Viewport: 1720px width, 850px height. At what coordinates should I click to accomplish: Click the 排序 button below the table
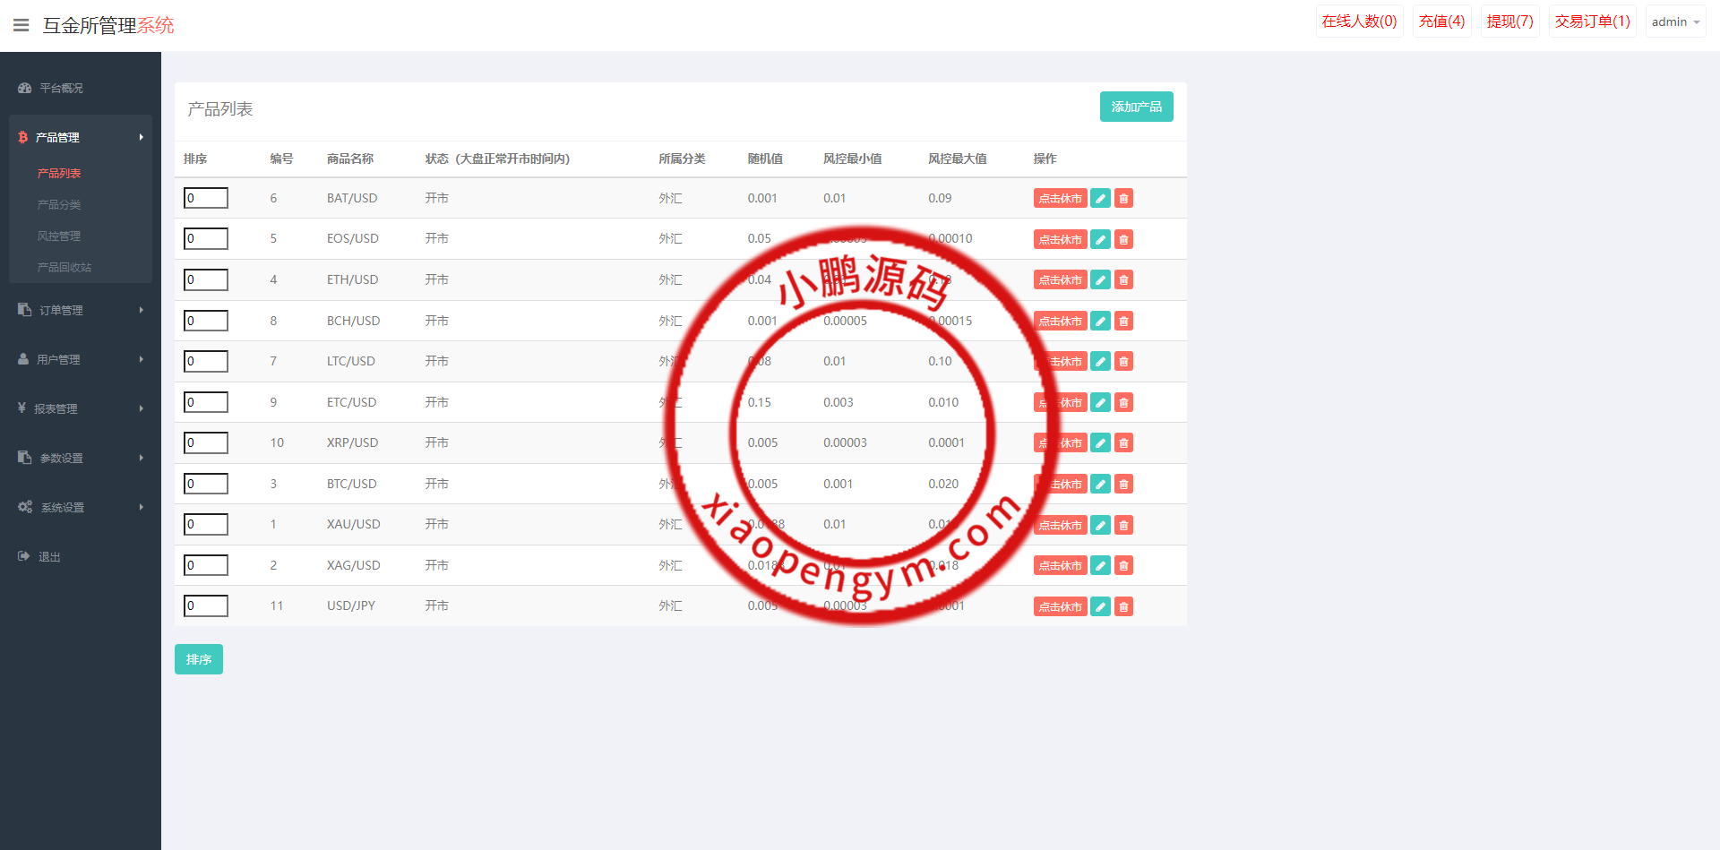pyautogui.click(x=198, y=659)
